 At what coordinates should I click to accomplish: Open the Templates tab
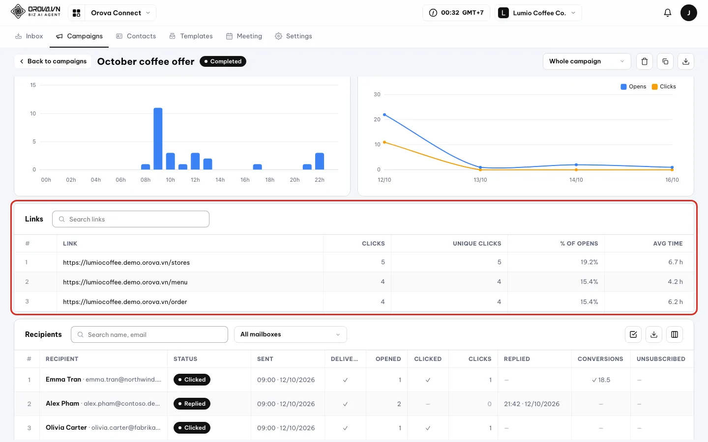point(191,36)
